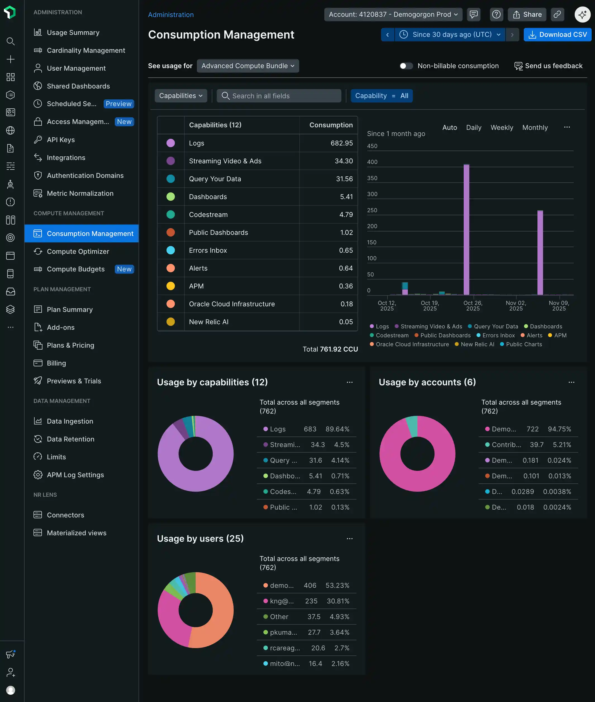Switch the consumption chart to Weekly view
The width and height of the screenshot is (595, 702).
point(502,127)
